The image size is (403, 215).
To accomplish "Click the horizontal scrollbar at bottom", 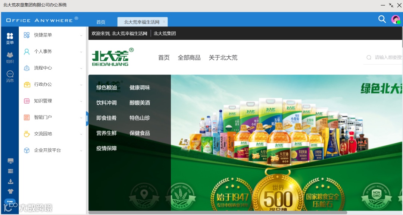I will (218, 212).
